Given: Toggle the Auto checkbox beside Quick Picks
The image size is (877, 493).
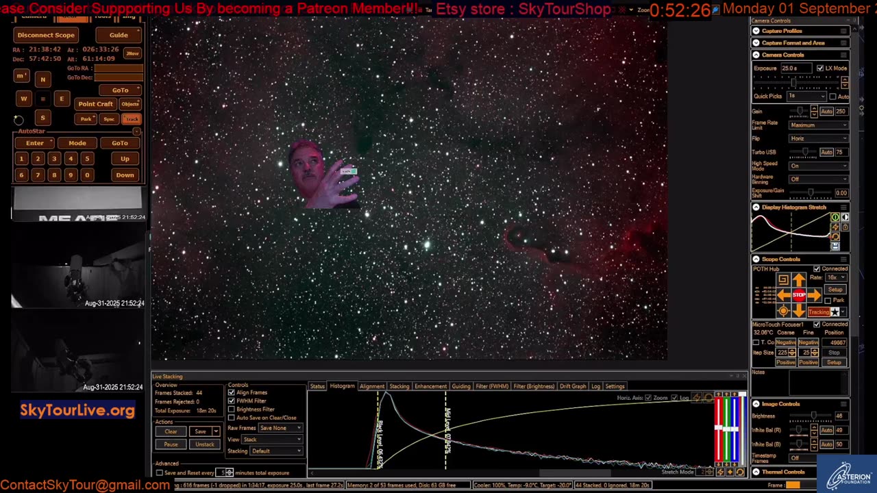Looking at the screenshot, I should 833,97.
